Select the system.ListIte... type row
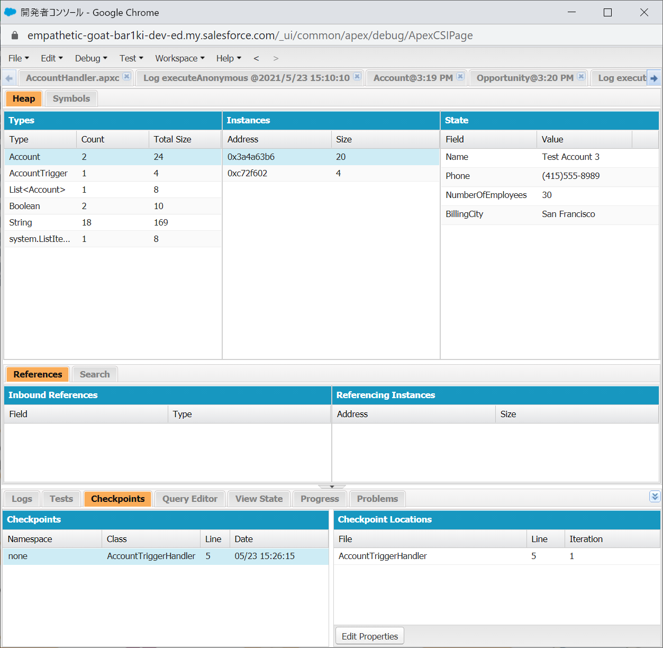The width and height of the screenshot is (663, 648). tap(113, 239)
